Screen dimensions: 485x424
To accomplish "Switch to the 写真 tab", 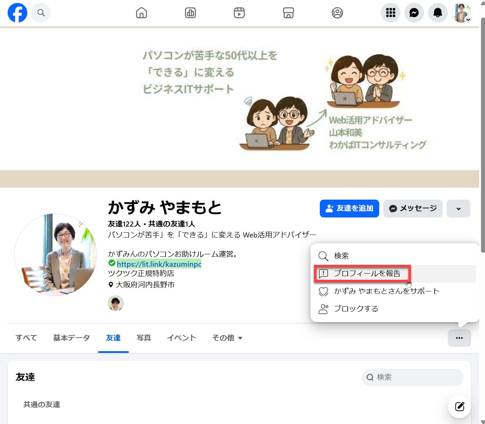I will 144,338.
